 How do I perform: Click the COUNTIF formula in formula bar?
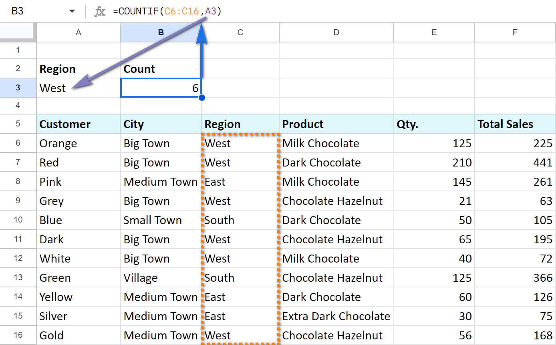pyautogui.click(x=167, y=12)
